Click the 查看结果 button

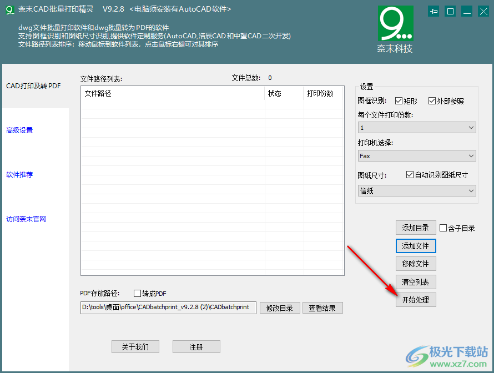click(x=322, y=308)
